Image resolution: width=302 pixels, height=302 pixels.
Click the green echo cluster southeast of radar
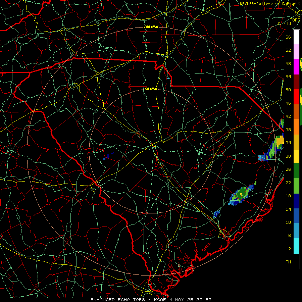(x=242, y=194)
